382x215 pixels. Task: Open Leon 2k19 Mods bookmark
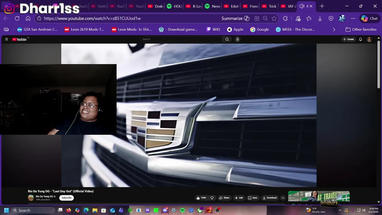coord(84,30)
